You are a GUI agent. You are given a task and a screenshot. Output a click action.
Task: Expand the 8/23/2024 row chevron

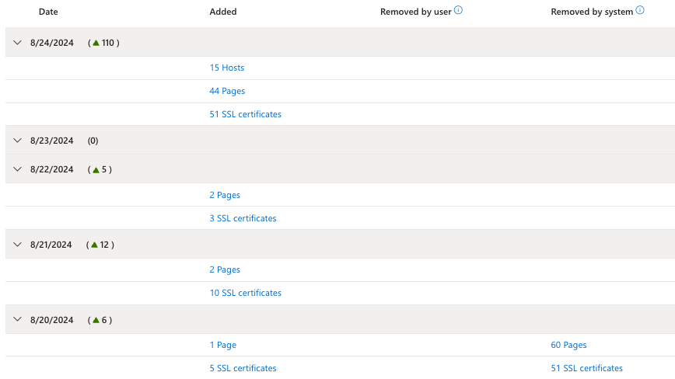(x=18, y=141)
